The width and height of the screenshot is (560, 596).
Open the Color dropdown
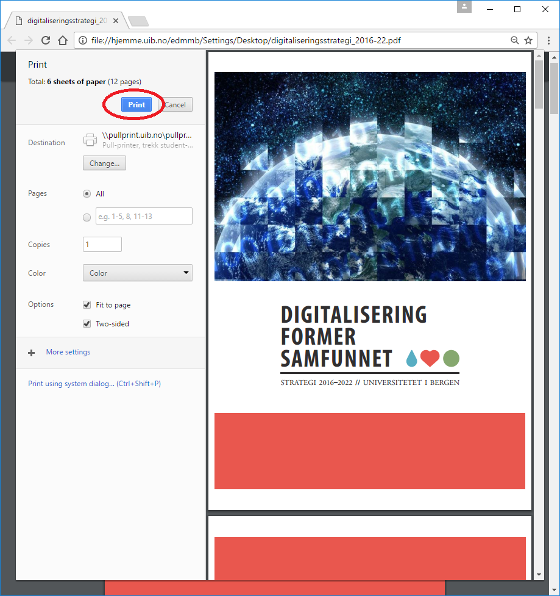point(137,273)
